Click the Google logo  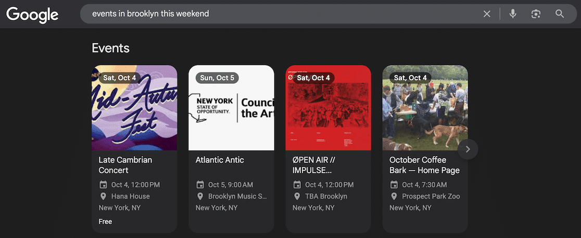pos(32,15)
